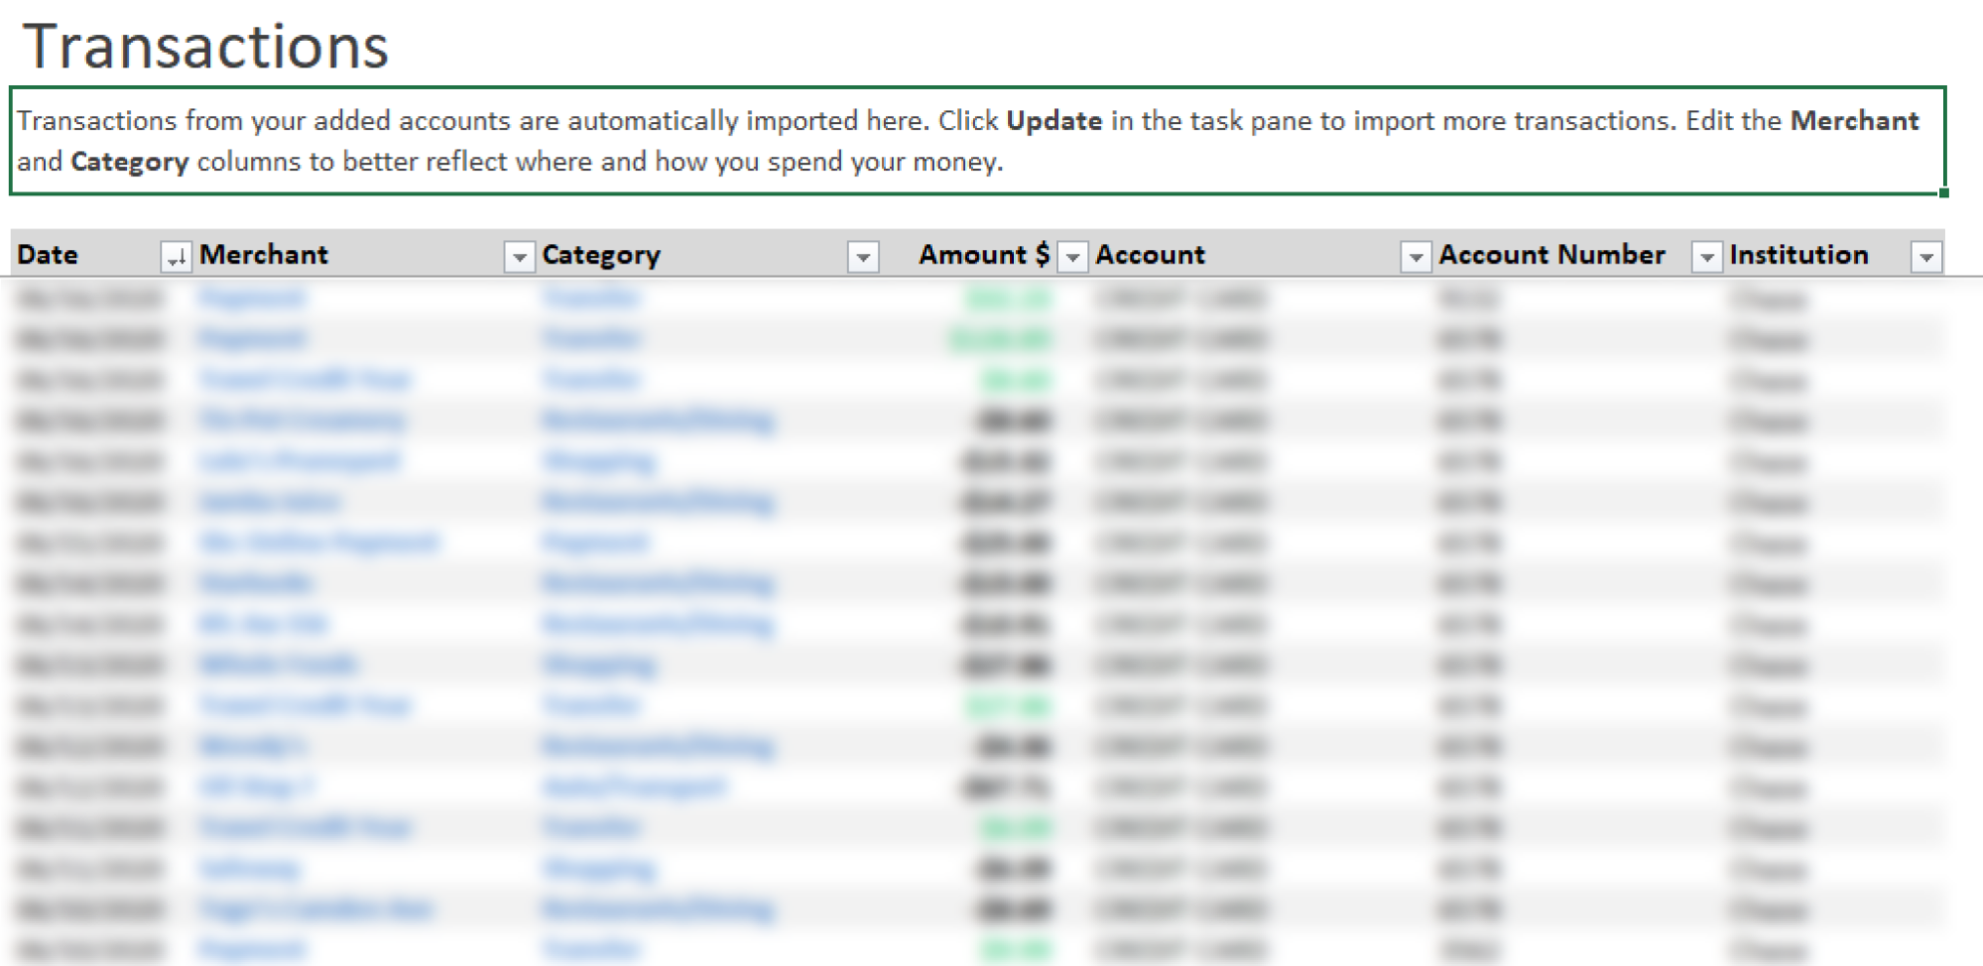Click the first merchant link in the table
This screenshot has height=966, width=1983.
click(x=252, y=298)
